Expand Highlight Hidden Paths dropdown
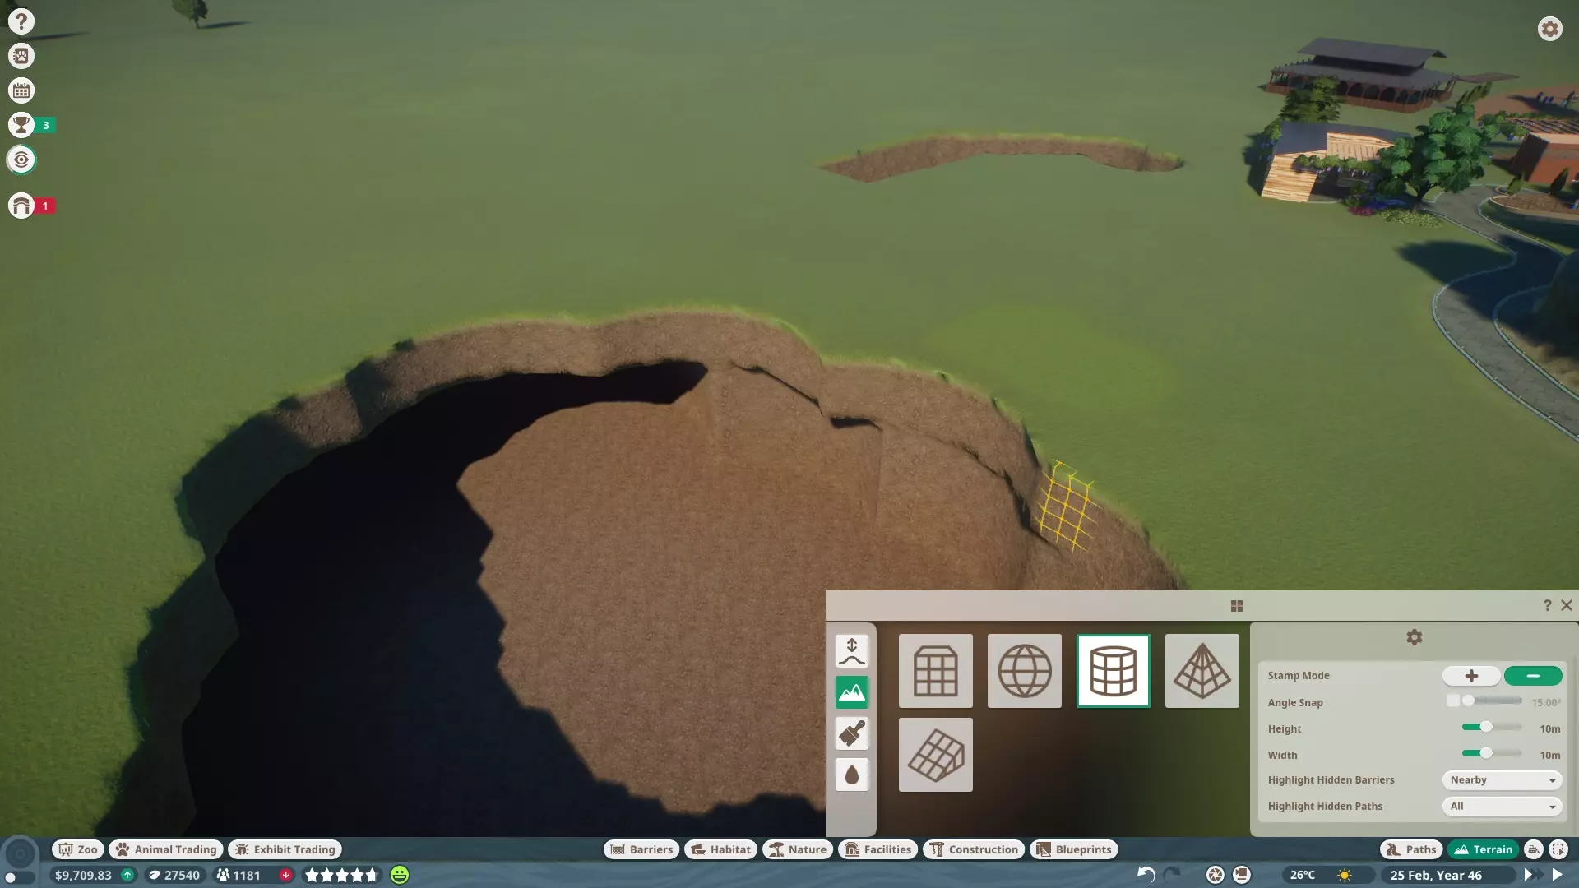This screenshot has height=888, width=1579. [1502, 807]
